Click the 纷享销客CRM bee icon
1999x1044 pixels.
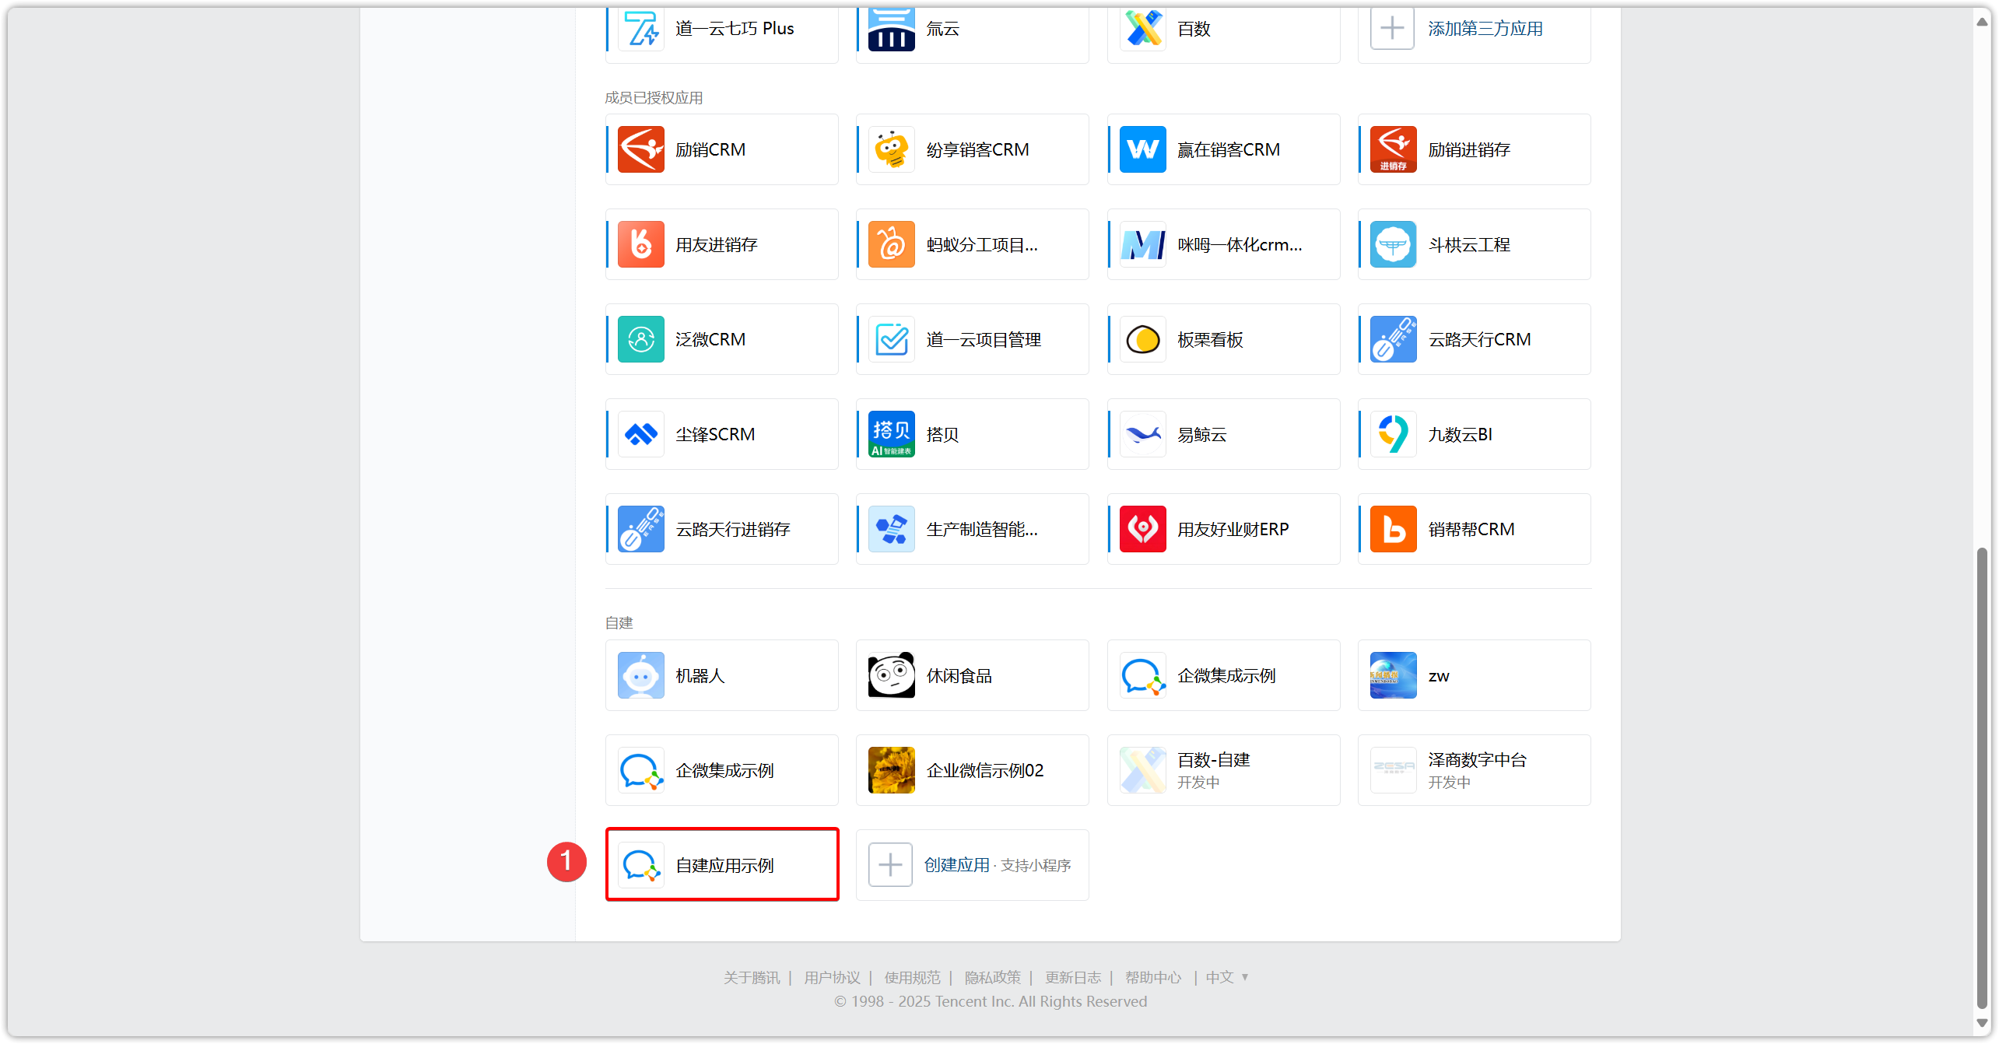pyautogui.click(x=891, y=149)
